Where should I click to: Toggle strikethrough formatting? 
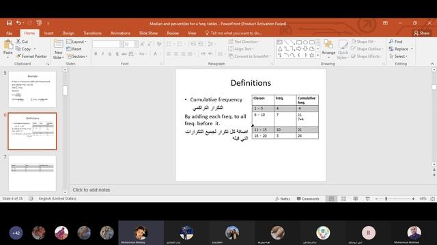point(124,54)
